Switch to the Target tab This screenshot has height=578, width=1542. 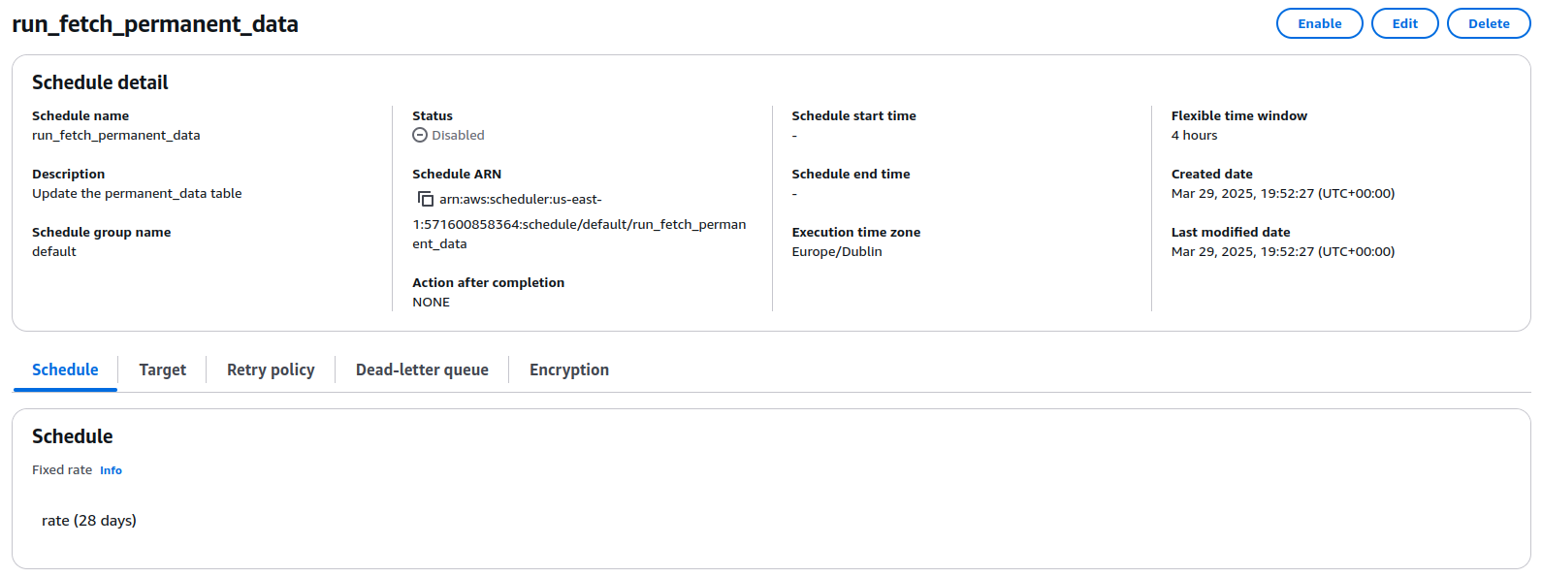pyautogui.click(x=162, y=369)
